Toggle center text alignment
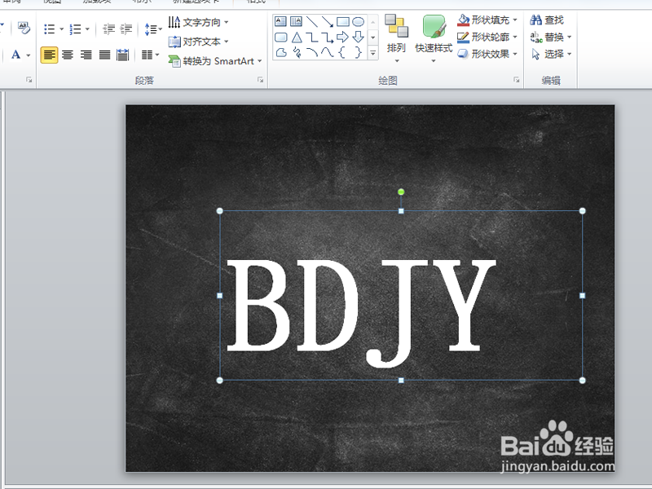 (68, 55)
